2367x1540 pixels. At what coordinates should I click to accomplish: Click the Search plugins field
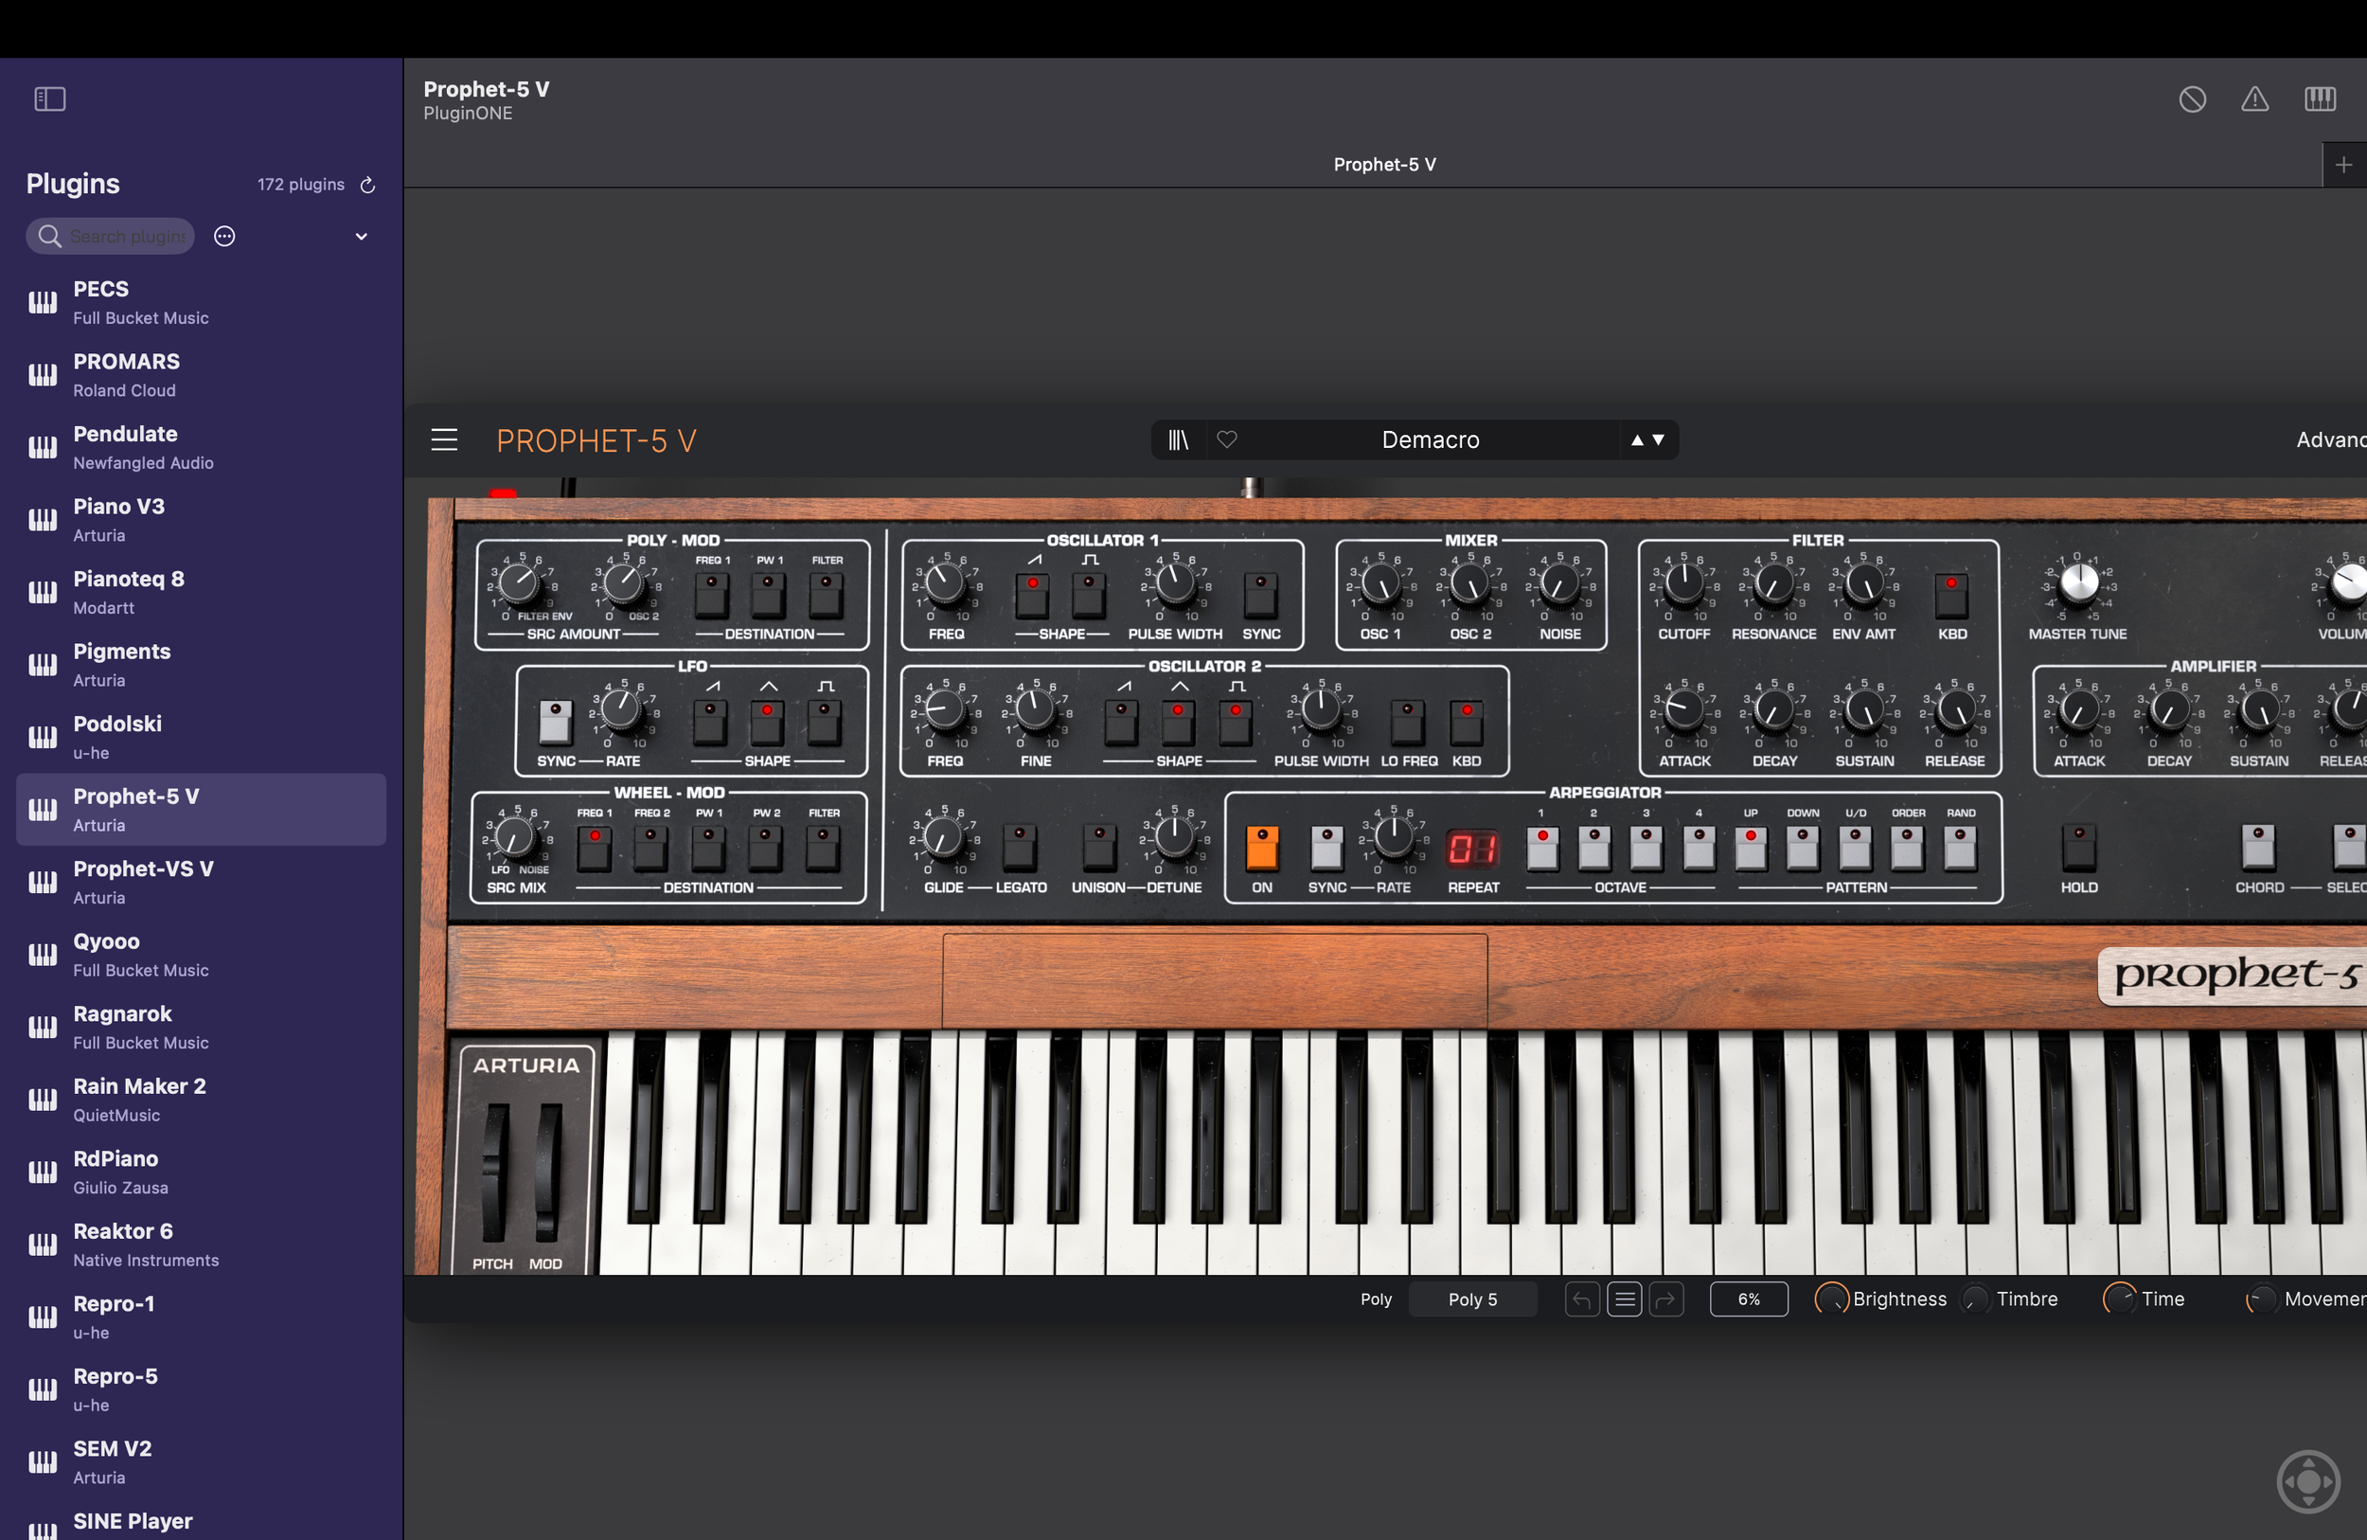[x=111, y=236]
